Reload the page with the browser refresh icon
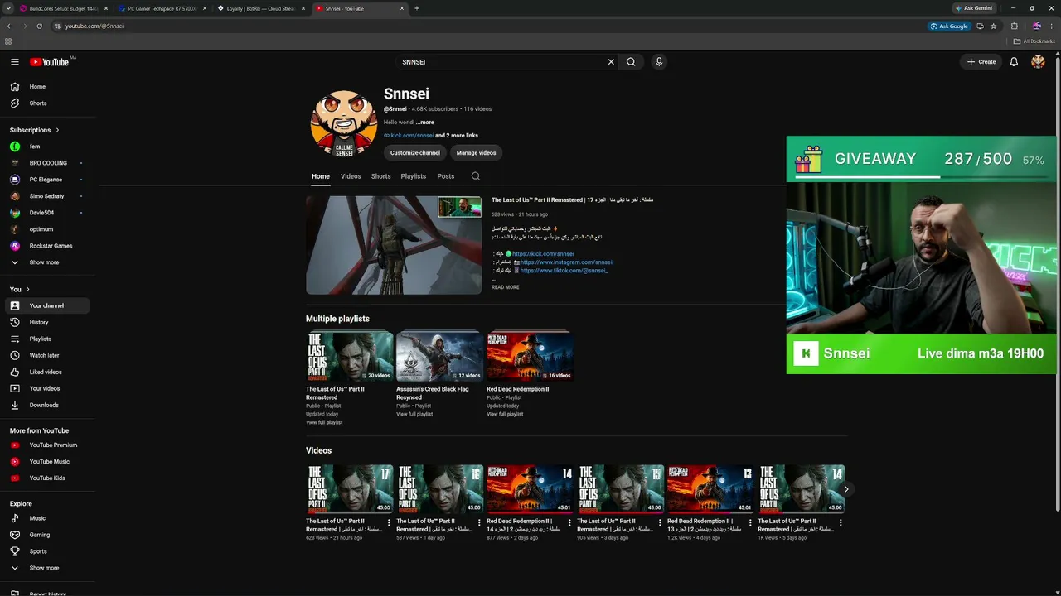Image resolution: width=1061 pixels, height=596 pixels. (39, 26)
